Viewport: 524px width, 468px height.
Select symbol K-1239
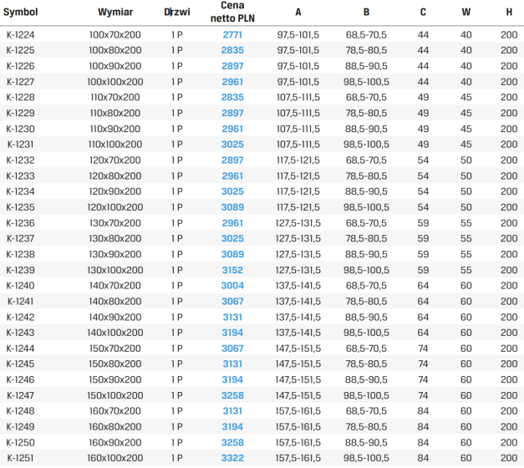coord(20,270)
